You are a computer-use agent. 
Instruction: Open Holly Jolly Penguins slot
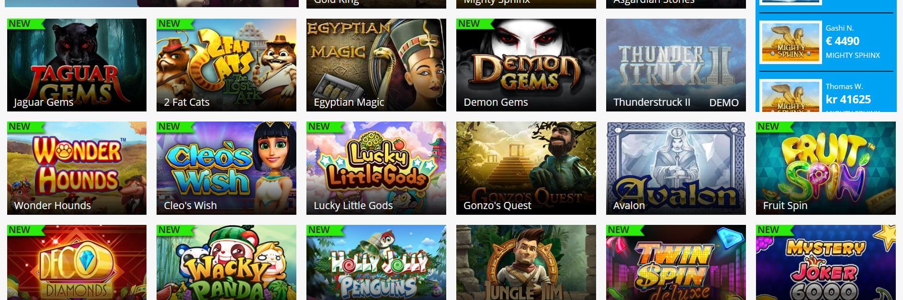[x=376, y=262]
